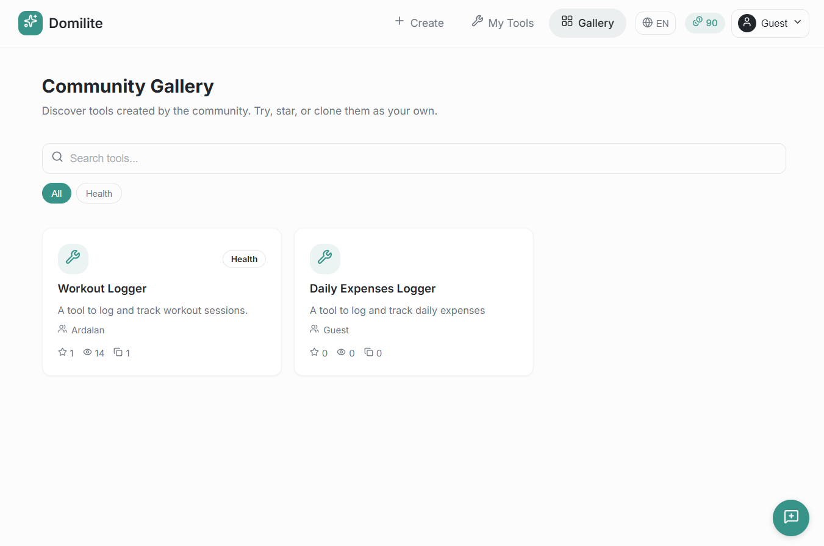
Task: Click the Health badge on Workout Logger
Action: [244, 258]
